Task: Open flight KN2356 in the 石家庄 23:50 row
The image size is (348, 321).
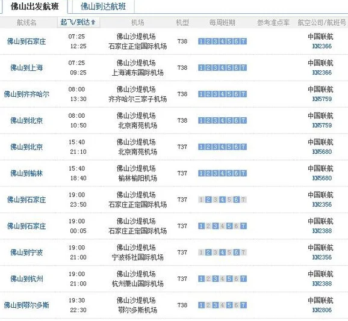Action: pyautogui.click(x=322, y=204)
